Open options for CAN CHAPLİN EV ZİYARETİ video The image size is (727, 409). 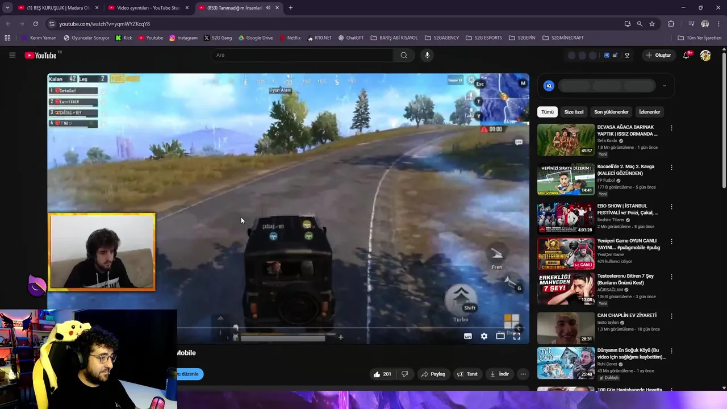tap(671, 316)
